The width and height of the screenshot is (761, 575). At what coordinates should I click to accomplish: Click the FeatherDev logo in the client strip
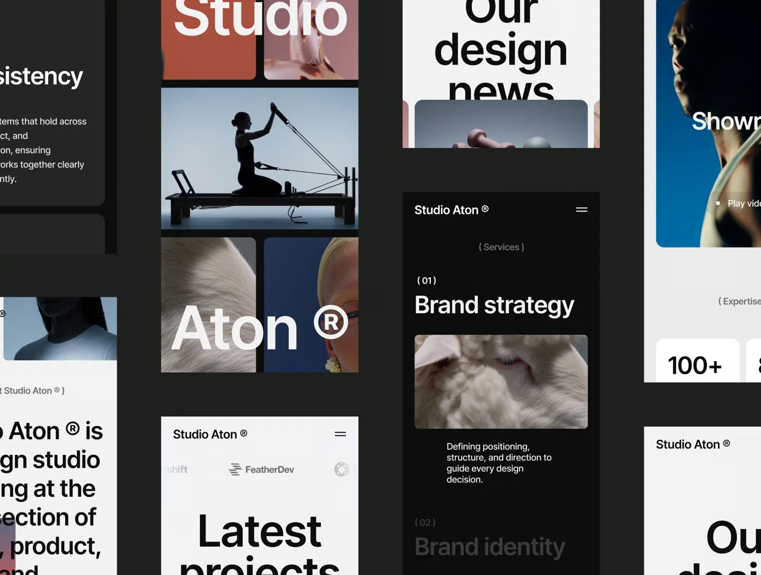tap(261, 469)
